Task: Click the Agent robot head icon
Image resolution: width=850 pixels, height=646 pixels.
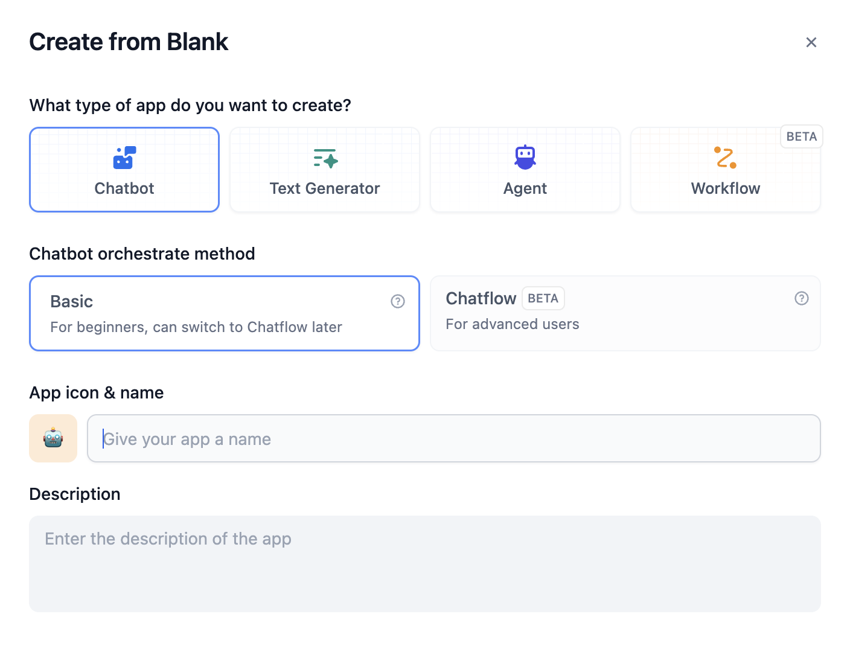Action: tap(525, 157)
